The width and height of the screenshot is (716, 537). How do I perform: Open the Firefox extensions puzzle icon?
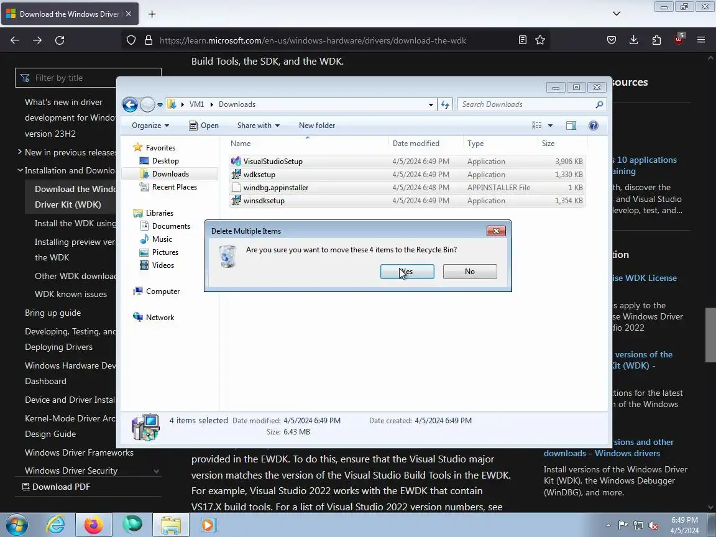click(x=656, y=40)
